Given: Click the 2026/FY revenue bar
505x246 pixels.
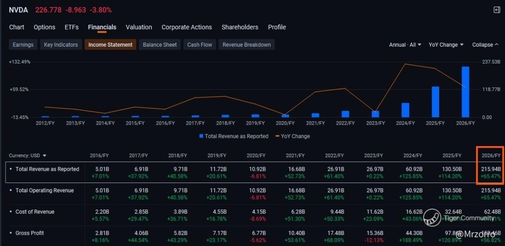Looking at the screenshot, I should point(465,92).
